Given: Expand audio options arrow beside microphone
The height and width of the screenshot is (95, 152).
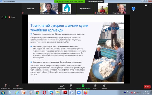Looking at the screenshot, I should 10,86.
